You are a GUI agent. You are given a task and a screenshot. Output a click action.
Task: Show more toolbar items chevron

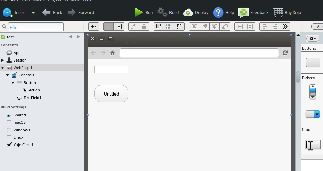[285, 27]
